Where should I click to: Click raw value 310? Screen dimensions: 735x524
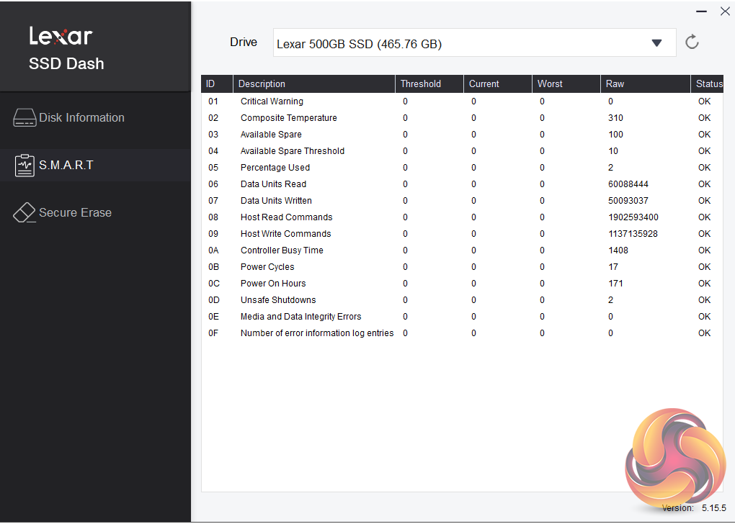coord(615,118)
